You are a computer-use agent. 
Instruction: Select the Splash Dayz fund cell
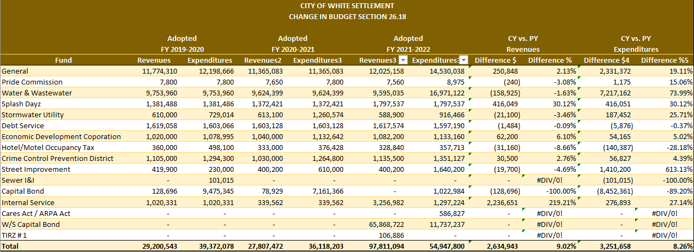(21, 104)
